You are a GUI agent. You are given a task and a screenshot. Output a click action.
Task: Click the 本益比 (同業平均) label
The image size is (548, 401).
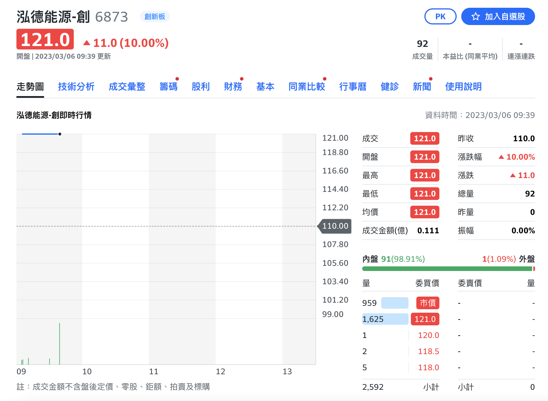pos(470,56)
